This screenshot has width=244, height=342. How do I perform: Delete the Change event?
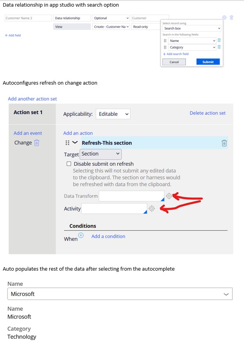[x=37, y=143]
